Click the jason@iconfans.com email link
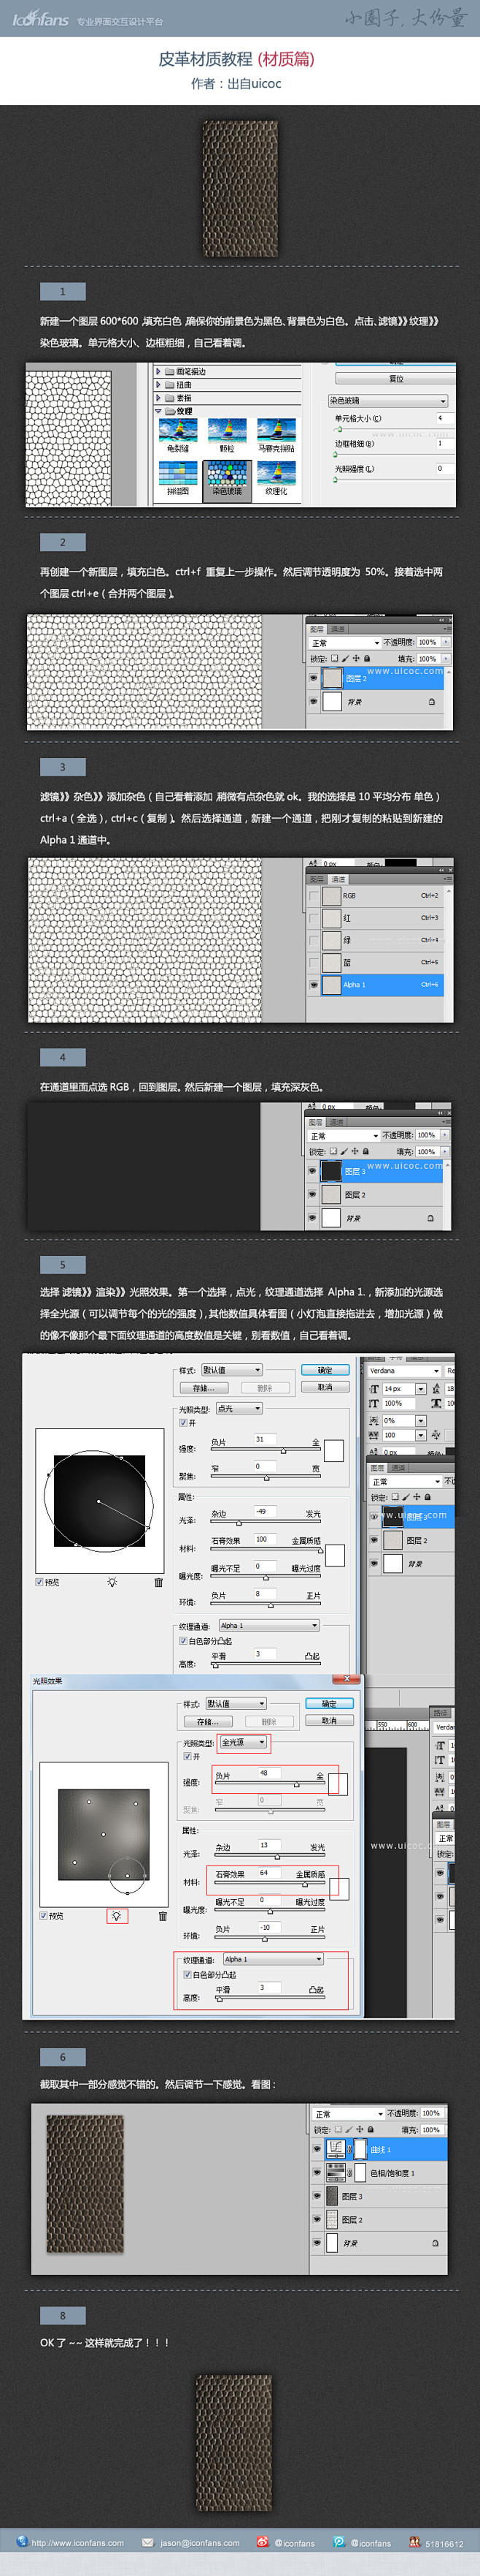This screenshot has height=2576, width=480. (x=200, y=2543)
